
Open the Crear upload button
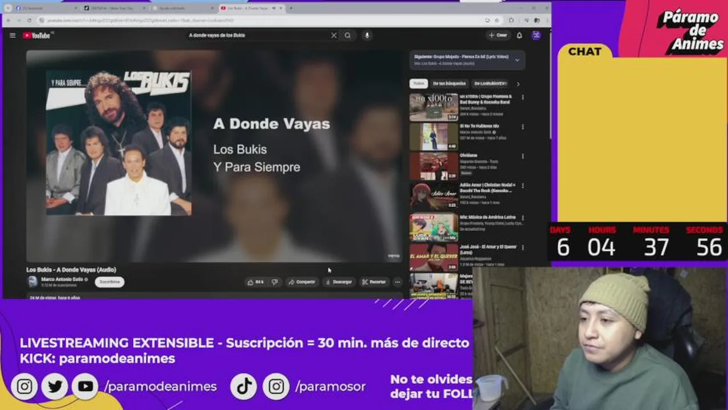click(498, 35)
